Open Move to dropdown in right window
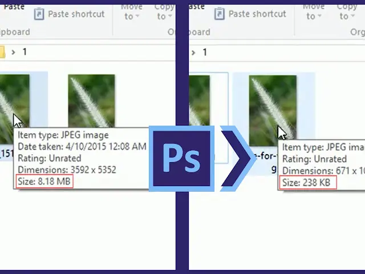The image size is (365, 274). tap(314, 12)
